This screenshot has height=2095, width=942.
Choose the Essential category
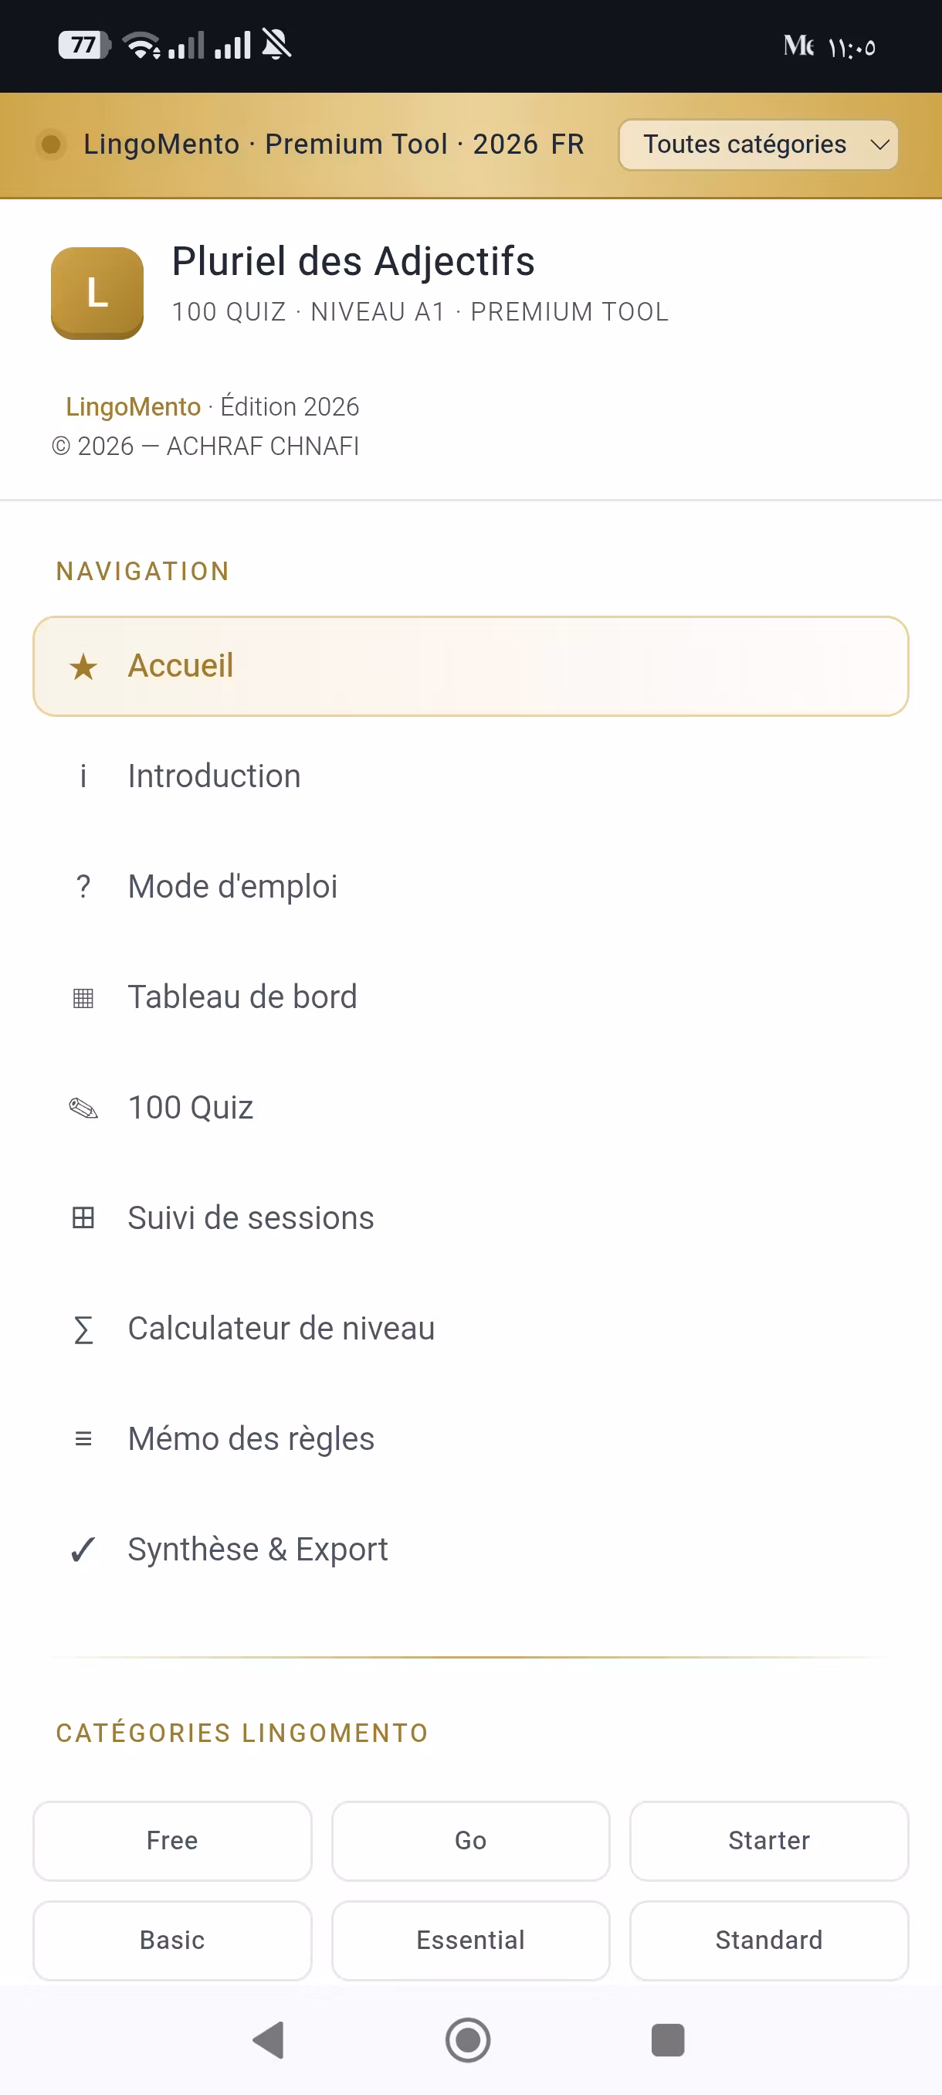tap(470, 1941)
